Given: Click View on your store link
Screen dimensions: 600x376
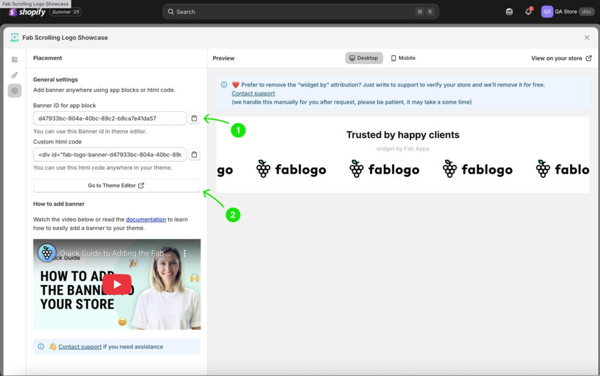Looking at the screenshot, I should click(x=561, y=58).
